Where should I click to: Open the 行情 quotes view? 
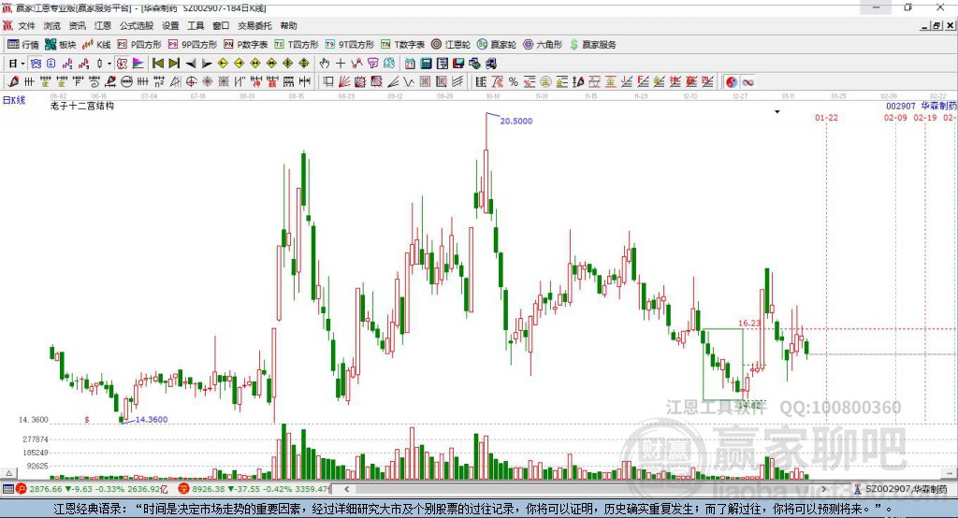pos(22,45)
